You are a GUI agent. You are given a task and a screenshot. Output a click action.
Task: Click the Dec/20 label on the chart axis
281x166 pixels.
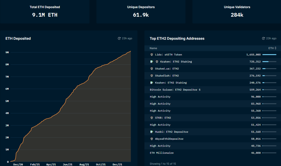tap(18, 164)
